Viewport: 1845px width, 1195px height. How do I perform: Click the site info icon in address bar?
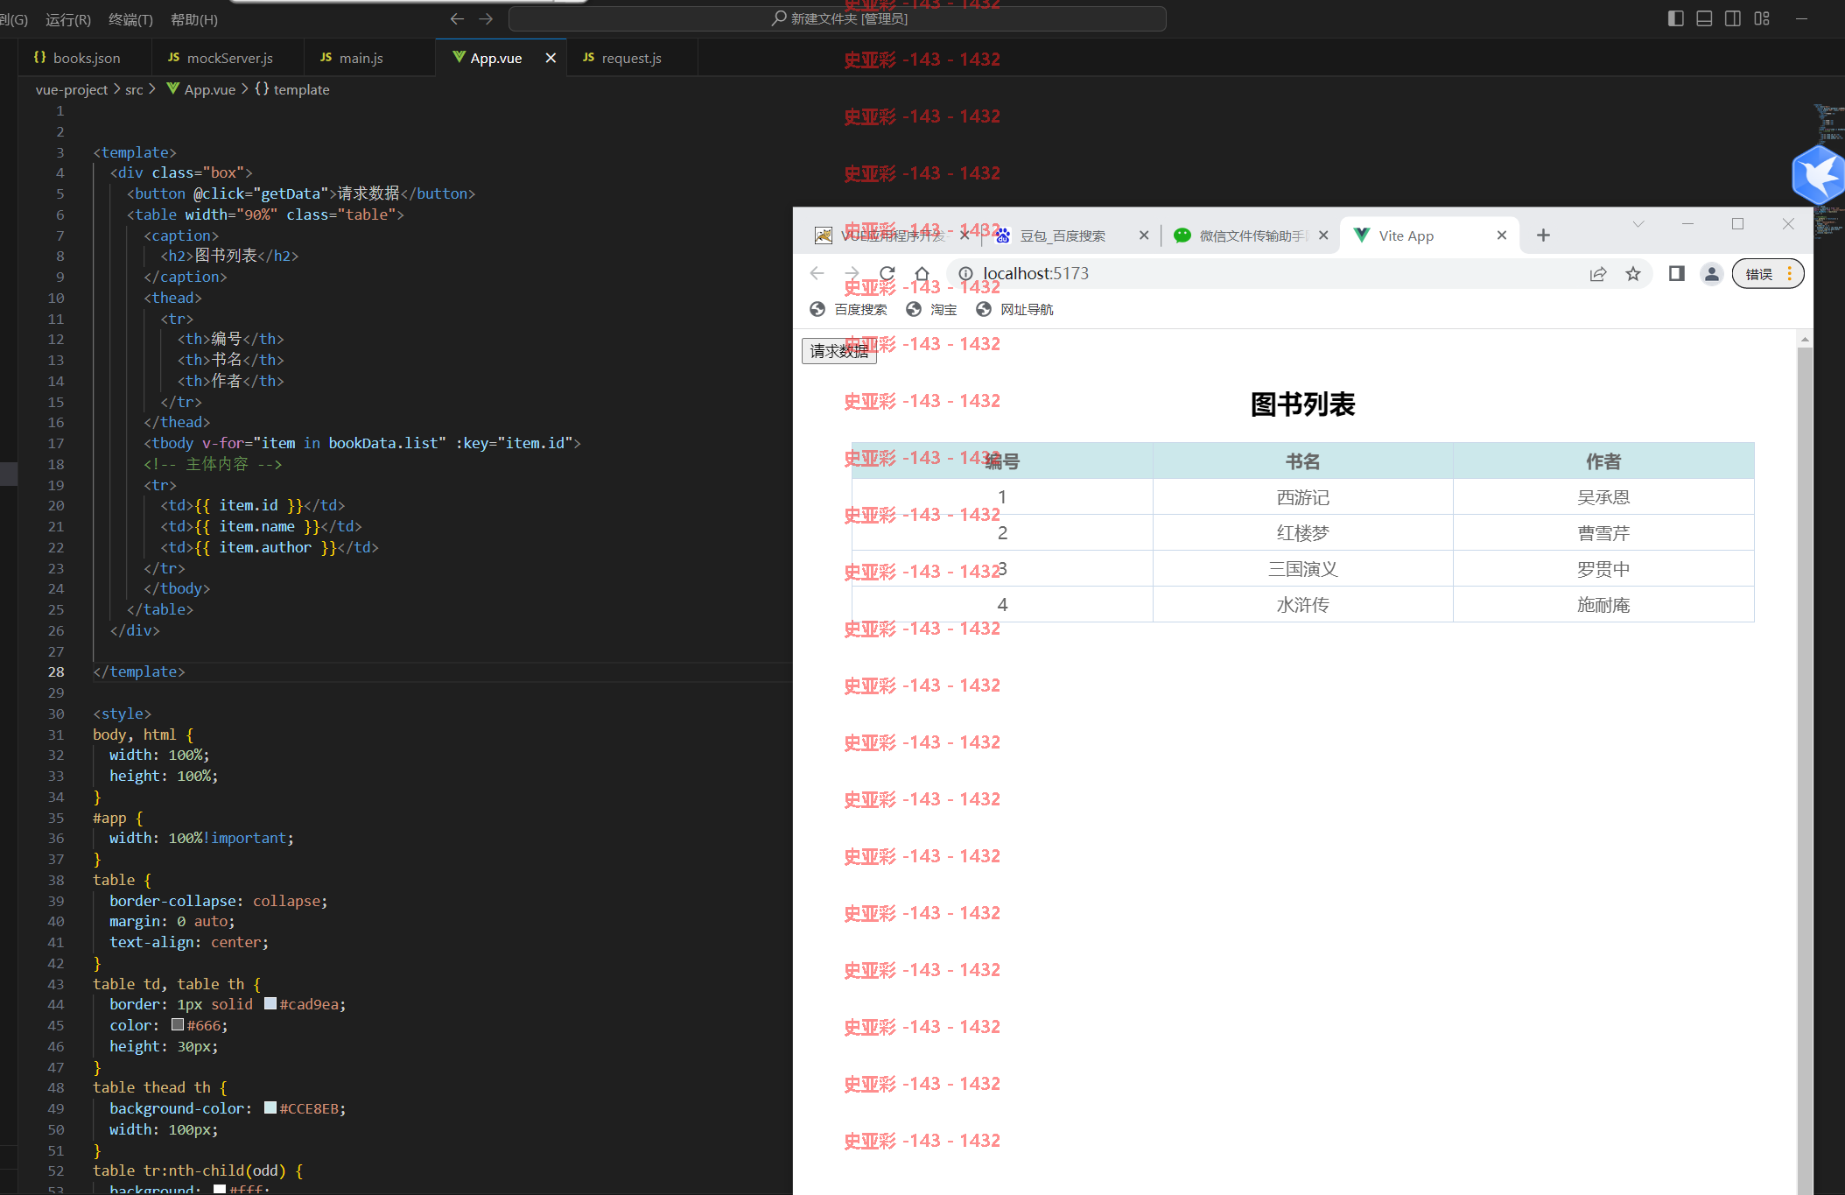965,273
